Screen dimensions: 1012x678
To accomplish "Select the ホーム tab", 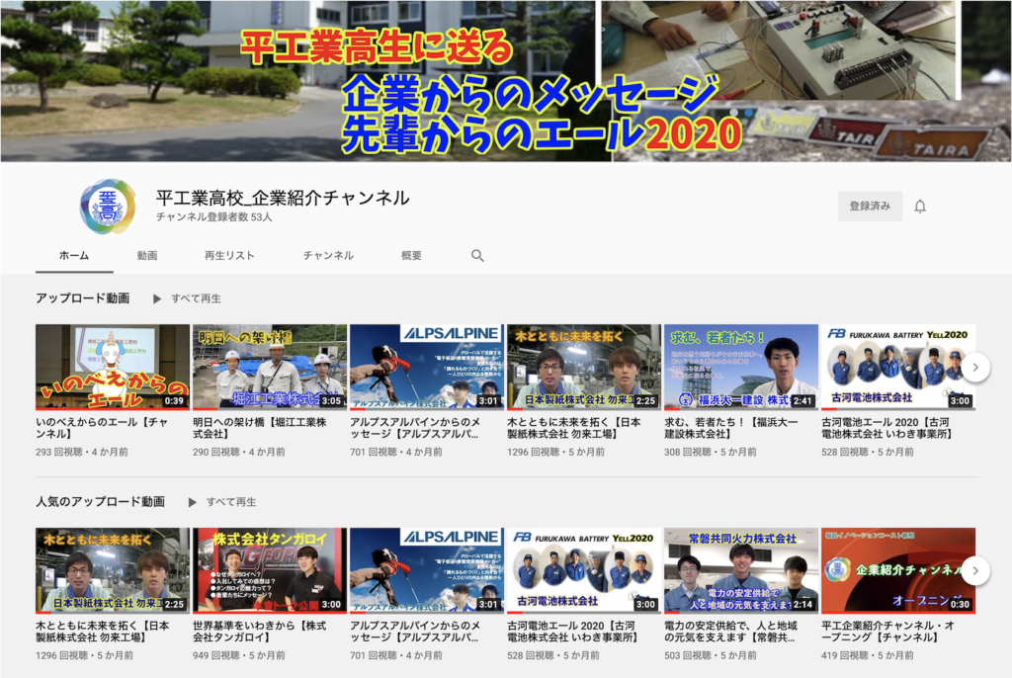I will pos(74,256).
